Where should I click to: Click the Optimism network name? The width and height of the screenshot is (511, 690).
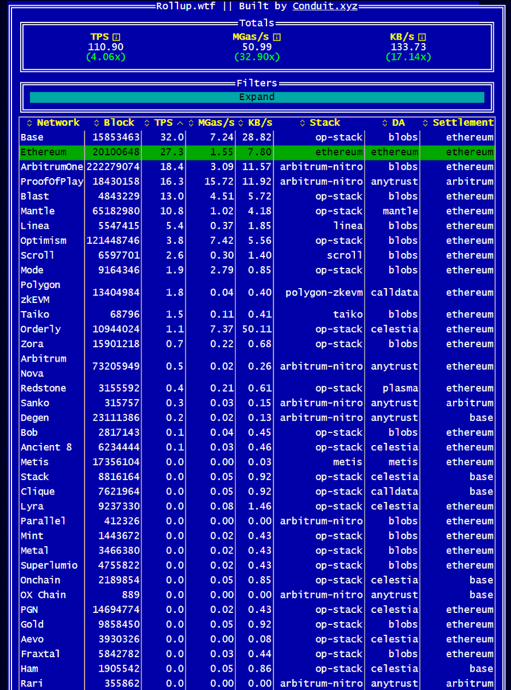click(43, 240)
